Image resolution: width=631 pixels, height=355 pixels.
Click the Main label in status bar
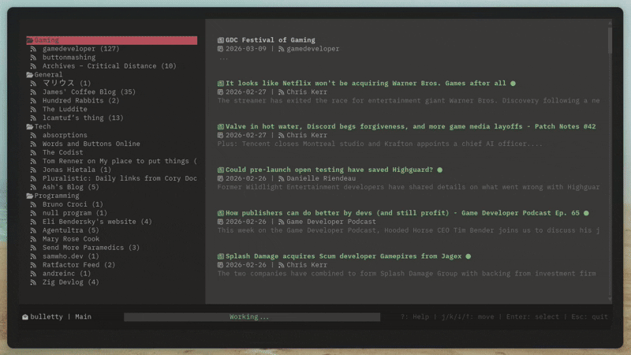click(84, 317)
